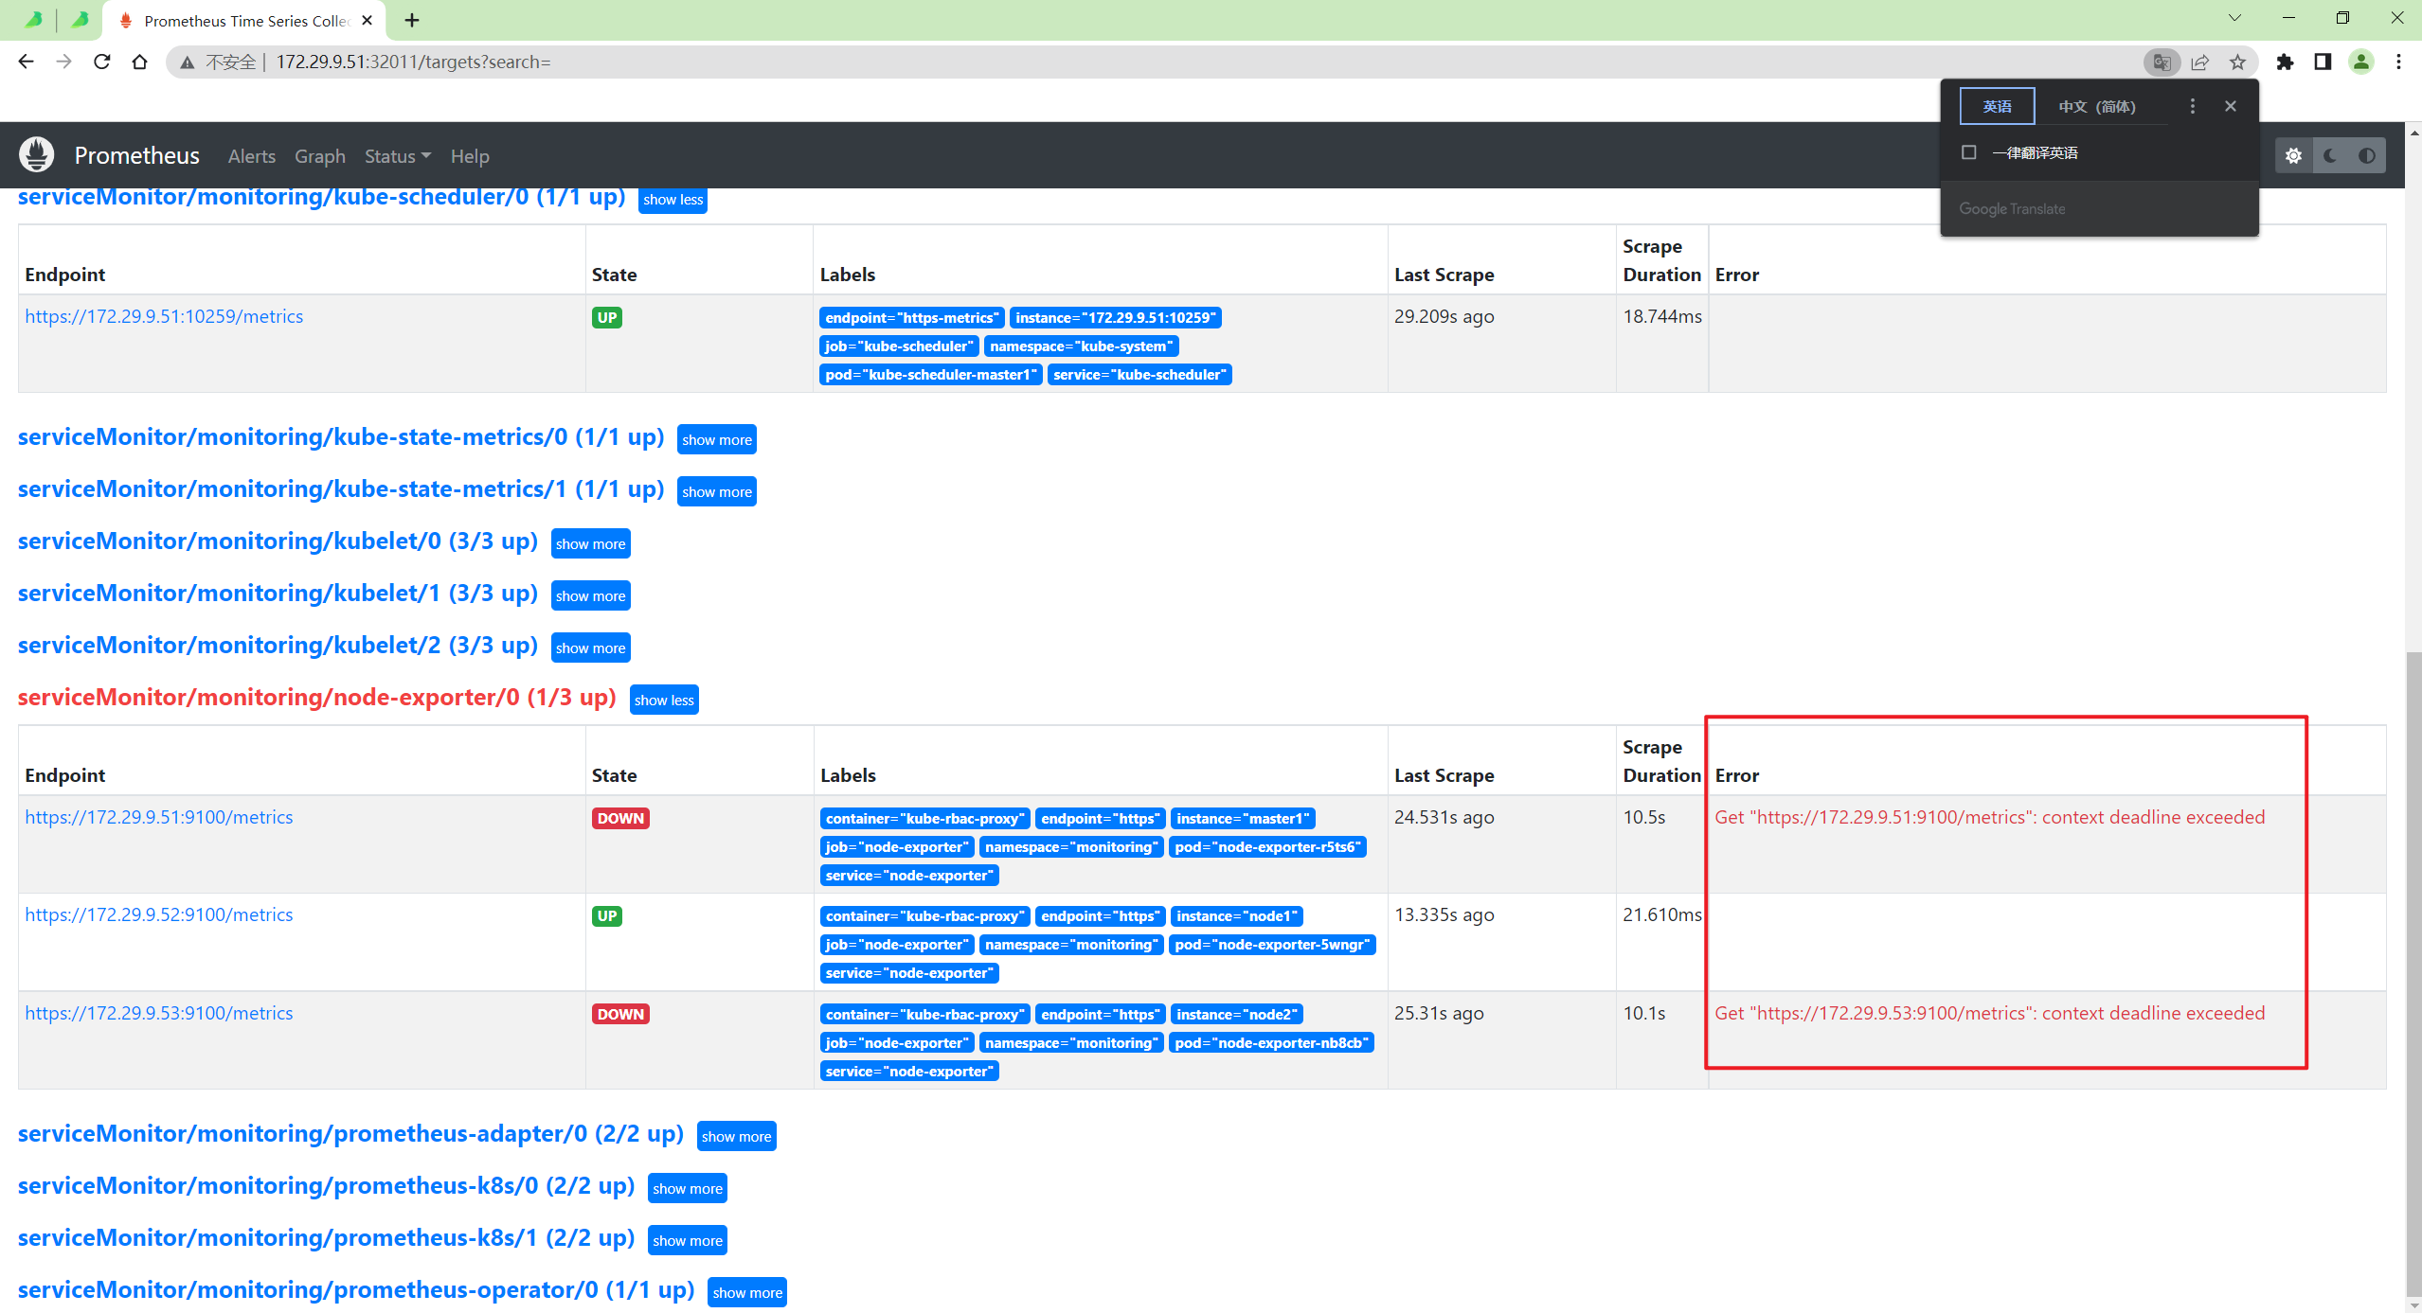Expand kube-state-metrics/0 with show more

click(716, 439)
